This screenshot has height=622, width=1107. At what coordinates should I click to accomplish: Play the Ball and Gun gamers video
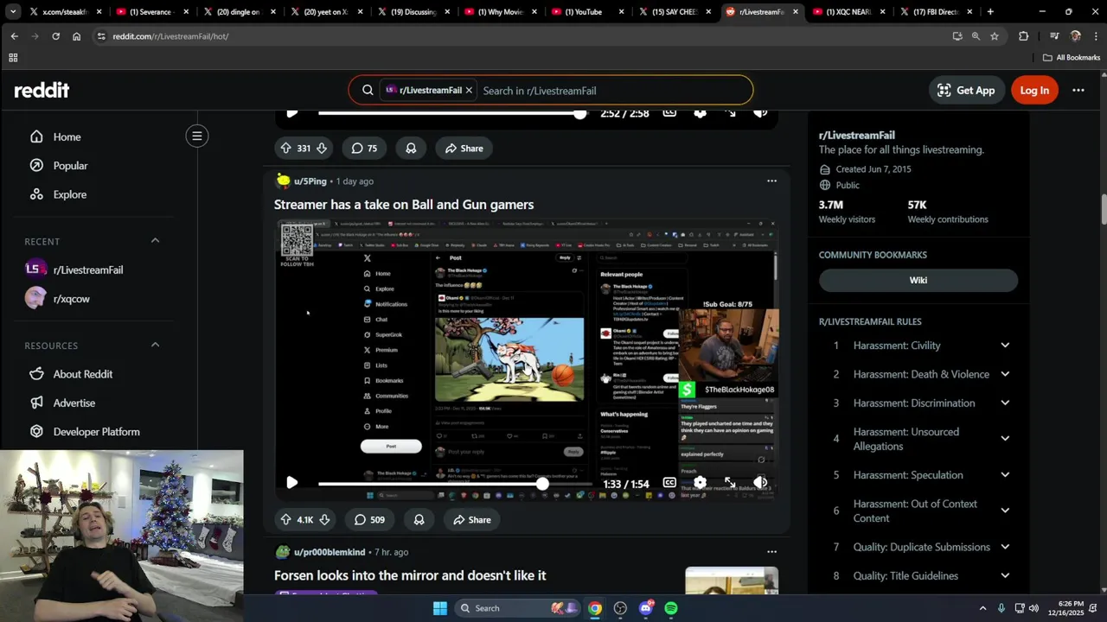click(x=292, y=483)
